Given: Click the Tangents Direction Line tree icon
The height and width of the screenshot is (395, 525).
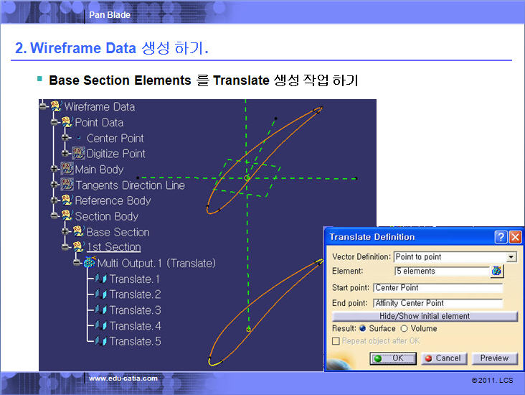Looking at the screenshot, I should [x=67, y=185].
